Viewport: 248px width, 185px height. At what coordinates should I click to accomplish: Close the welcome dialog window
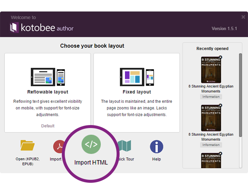pos(243,17)
